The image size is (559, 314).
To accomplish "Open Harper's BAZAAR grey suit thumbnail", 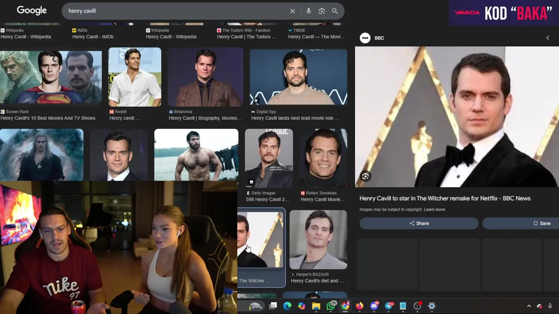I will (318, 239).
